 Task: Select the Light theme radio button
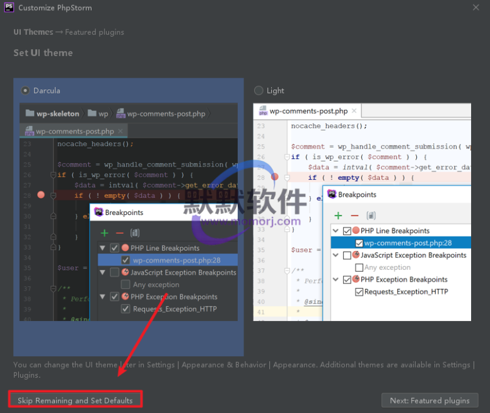pyautogui.click(x=259, y=91)
